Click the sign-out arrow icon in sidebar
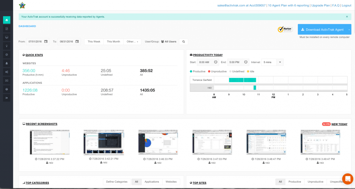Viewport: 355px width, 189px height. point(7,98)
